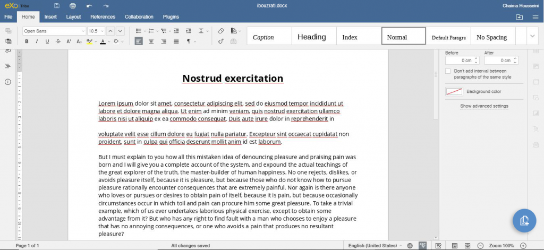Redo the last action
This screenshot has width=544, height=250.
(106, 6)
